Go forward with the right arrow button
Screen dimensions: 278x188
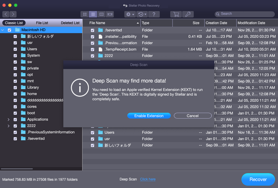click(x=13, y=14)
